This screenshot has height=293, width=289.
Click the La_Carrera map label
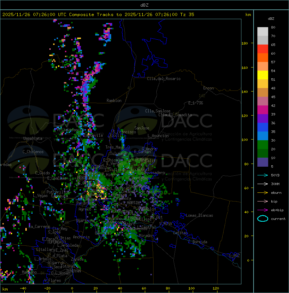(39, 227)
